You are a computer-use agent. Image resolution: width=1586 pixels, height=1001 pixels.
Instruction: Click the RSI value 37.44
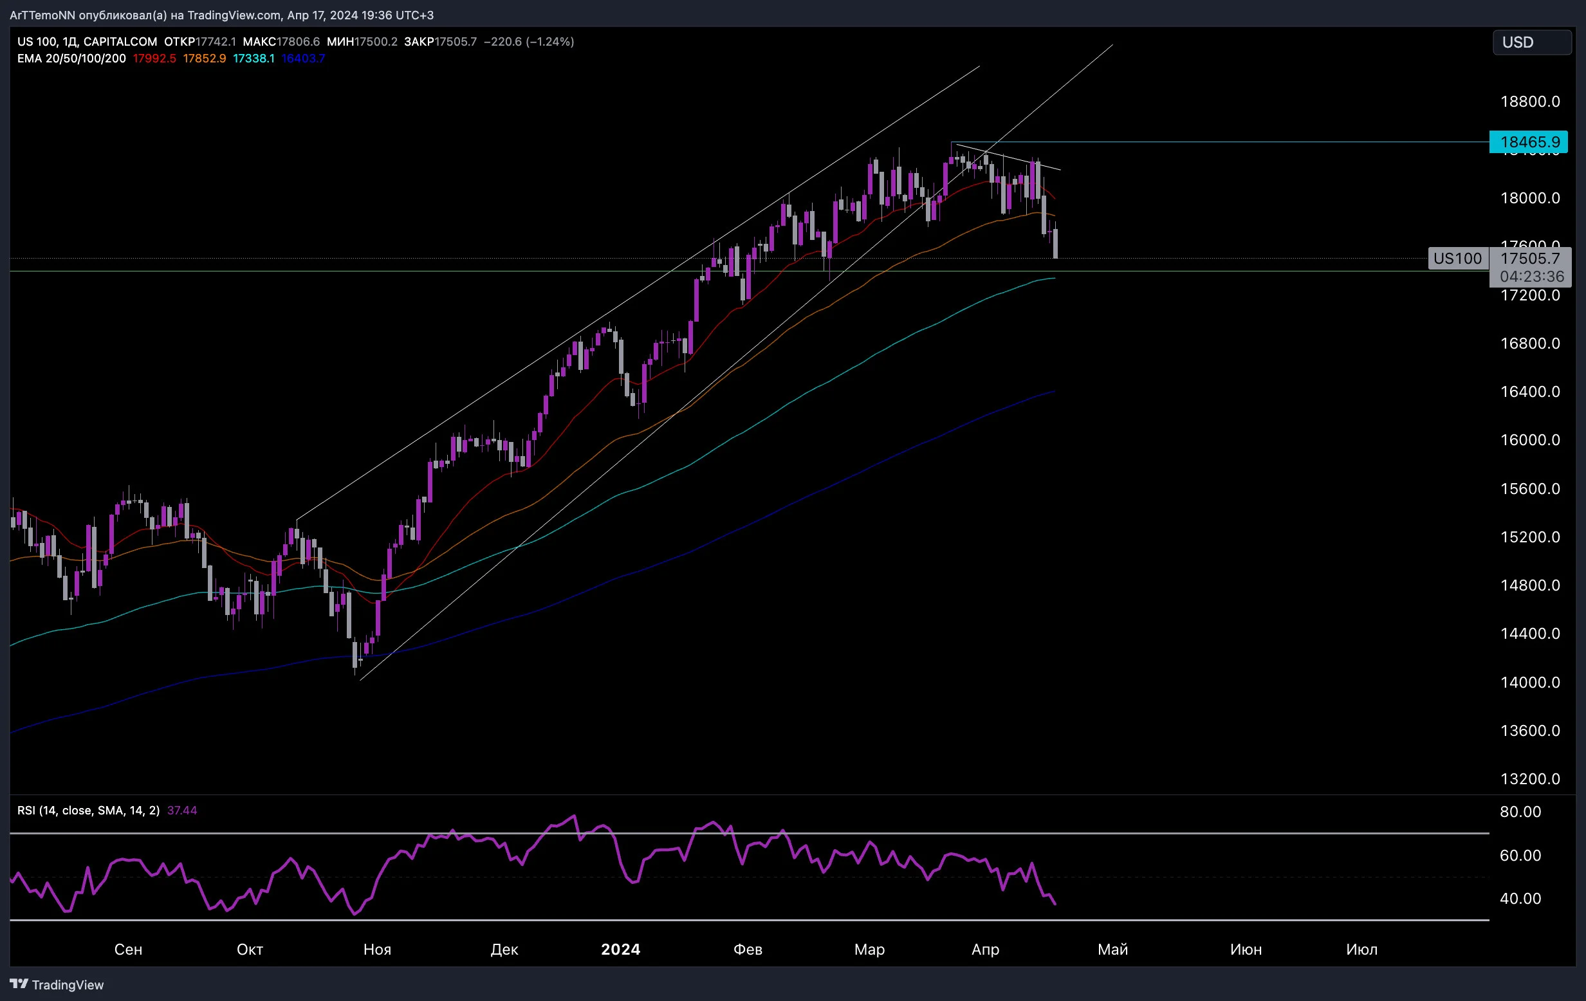[183, 811]
